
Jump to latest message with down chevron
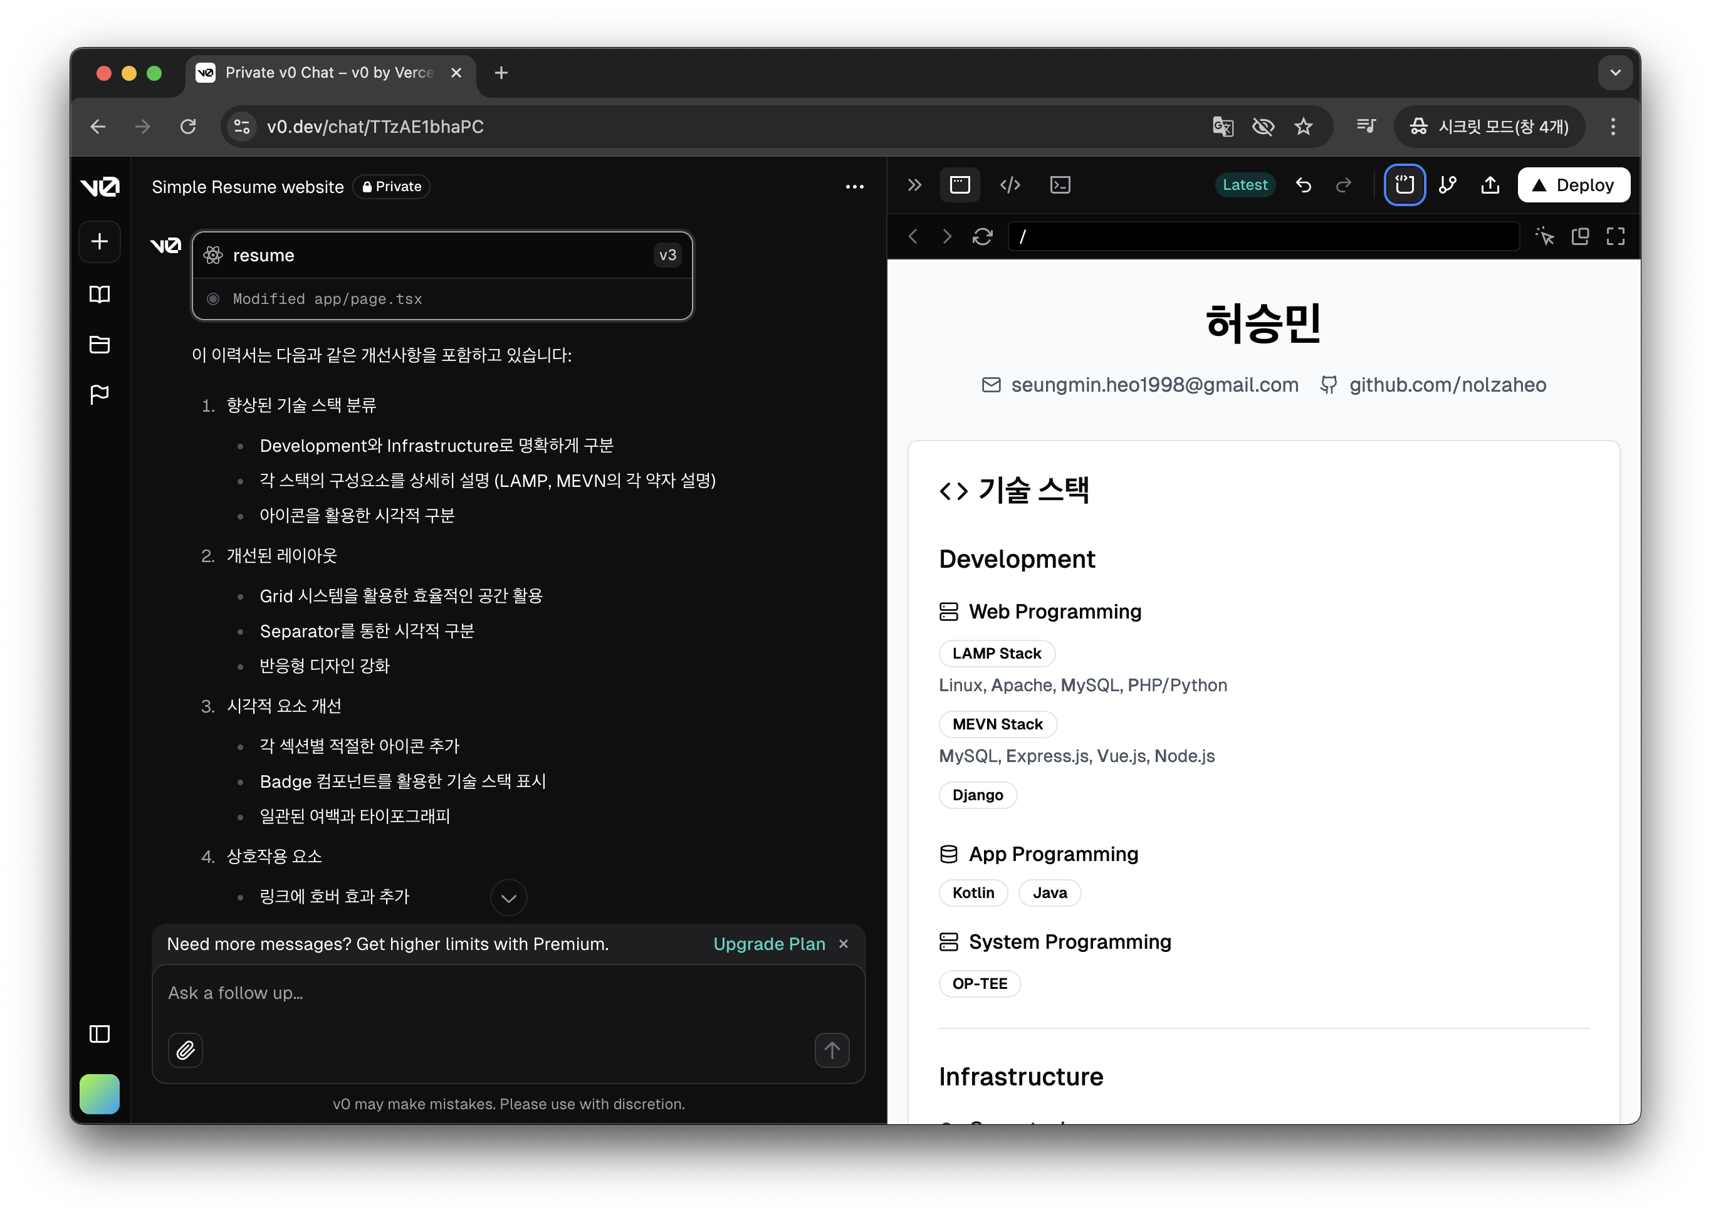click(x=508, y=898)
